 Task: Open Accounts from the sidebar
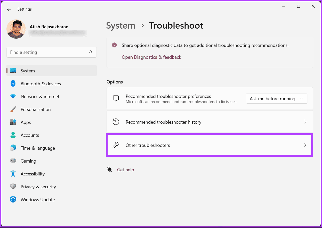pos(30,135)
